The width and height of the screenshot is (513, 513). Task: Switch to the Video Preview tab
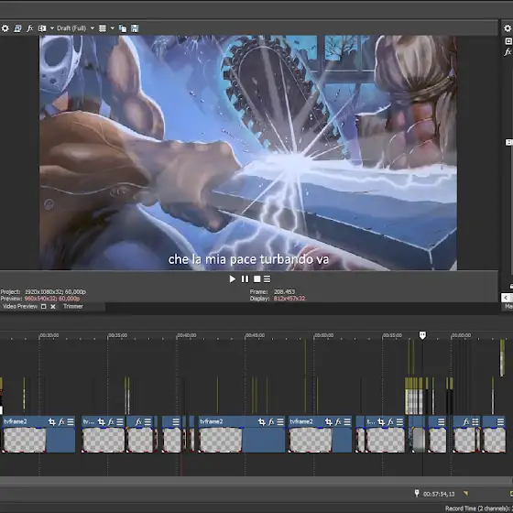pyautogui.click(x=20, y=307)
